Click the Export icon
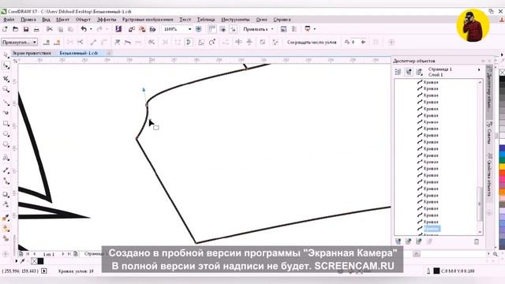Screen dimensions: 505x284 click(x=142, y=29)
